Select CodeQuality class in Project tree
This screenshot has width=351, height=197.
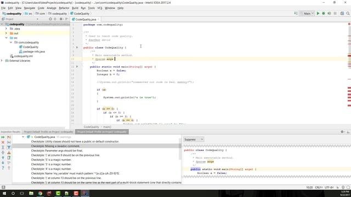(x=31, y=47)
